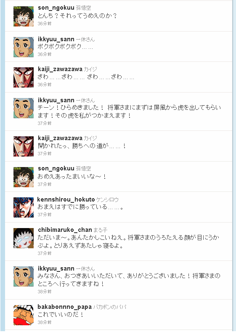Click chibimaruko_chan username link
Screen dimensions: 236x332
pos(65,230)
